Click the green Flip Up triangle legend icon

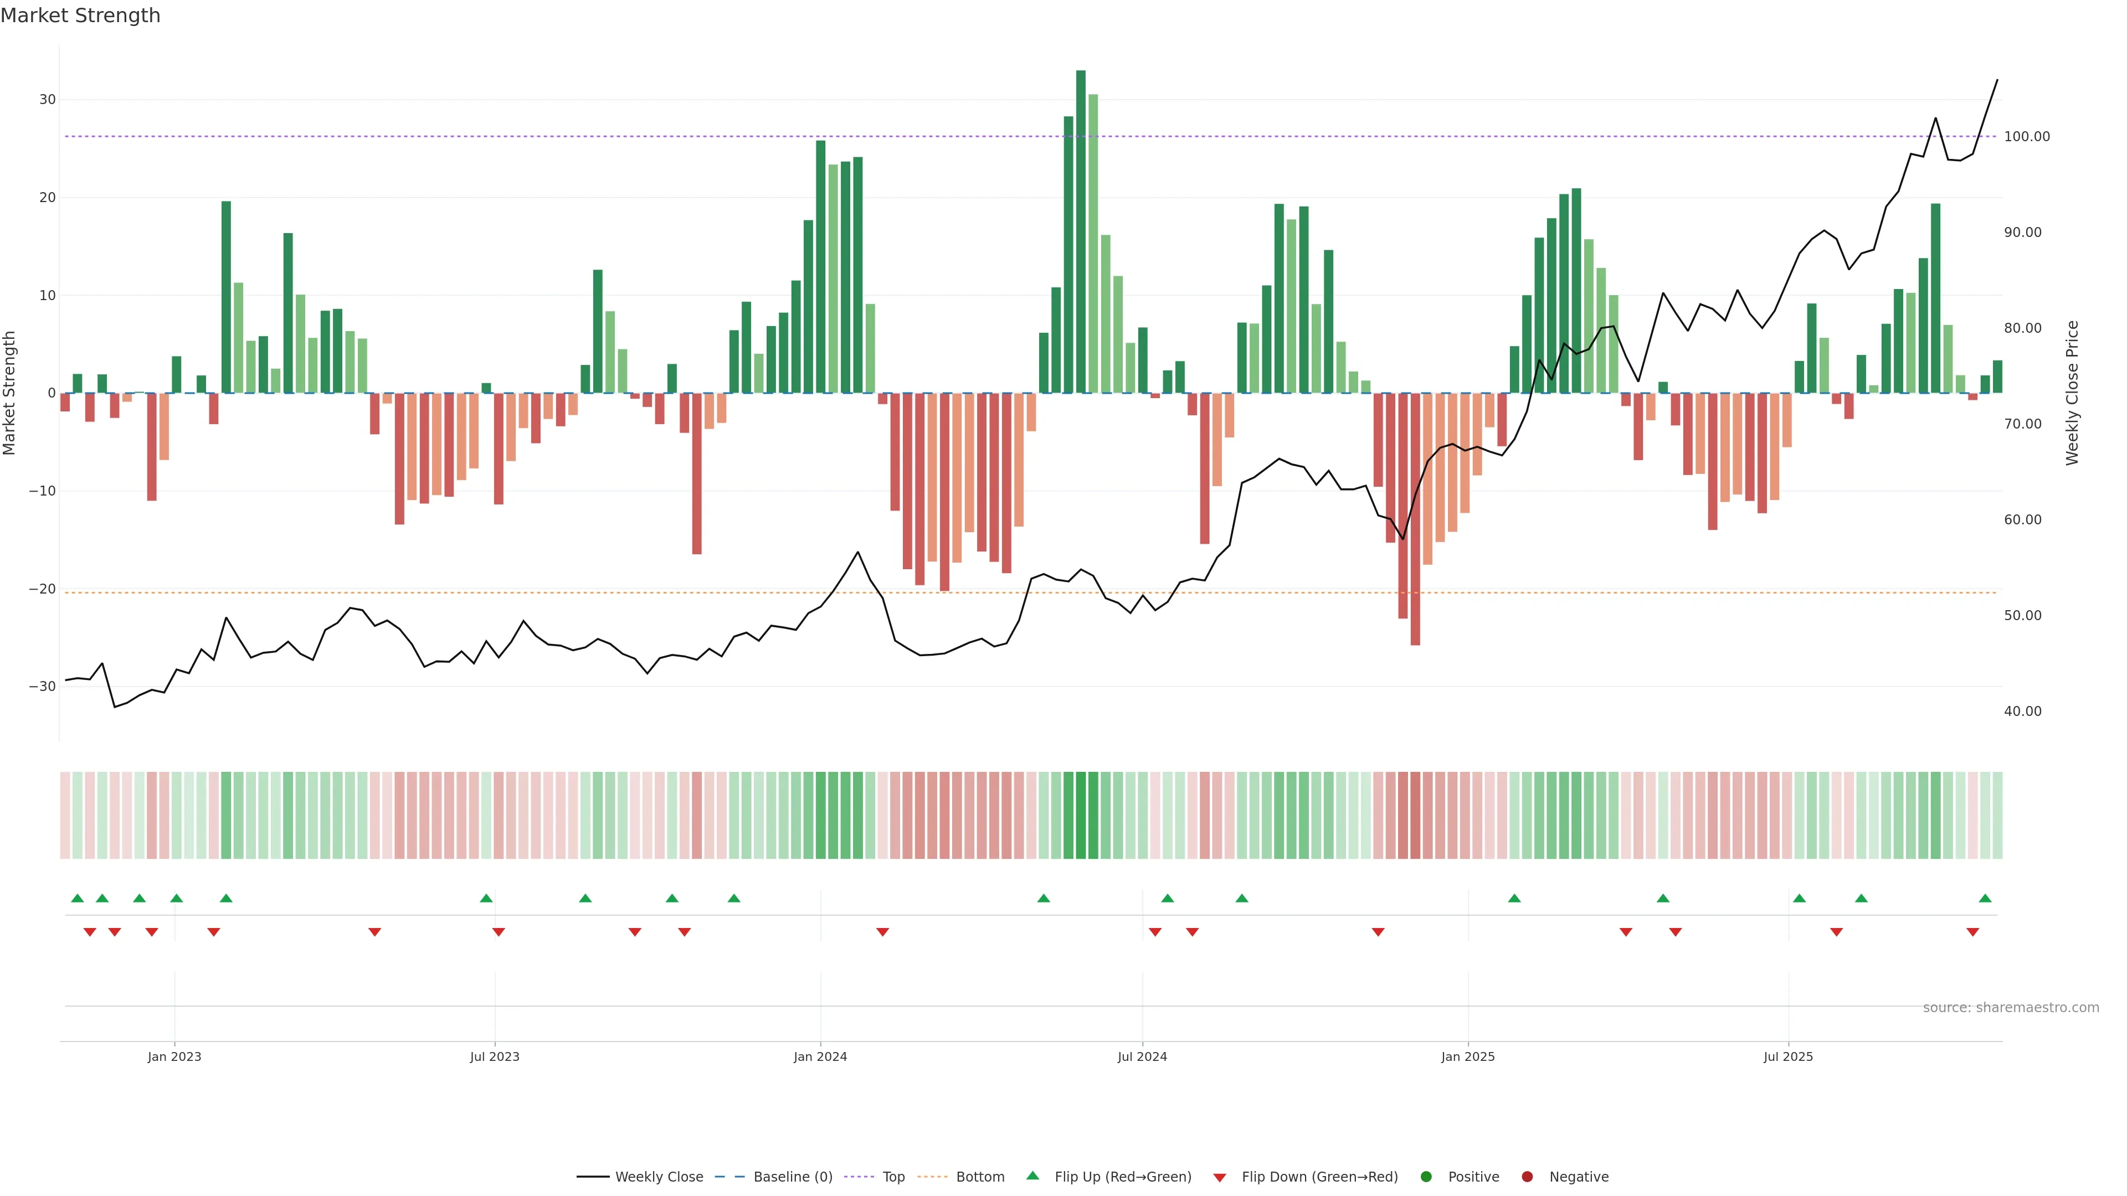point(1032,1176)
